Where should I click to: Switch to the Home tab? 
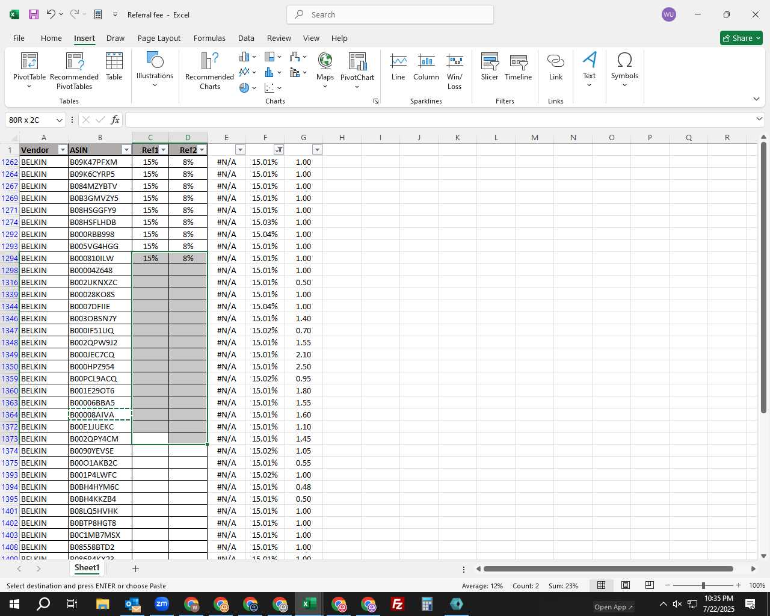[x=51, y=38]
